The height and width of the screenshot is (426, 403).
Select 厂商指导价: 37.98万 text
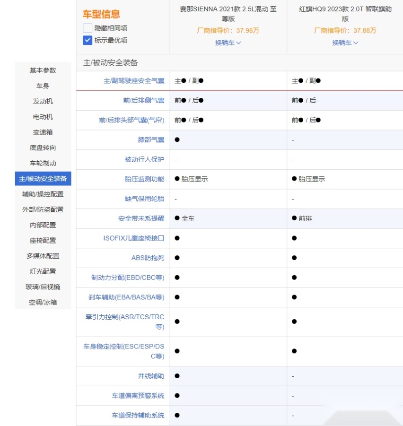(x=228, y=30)
